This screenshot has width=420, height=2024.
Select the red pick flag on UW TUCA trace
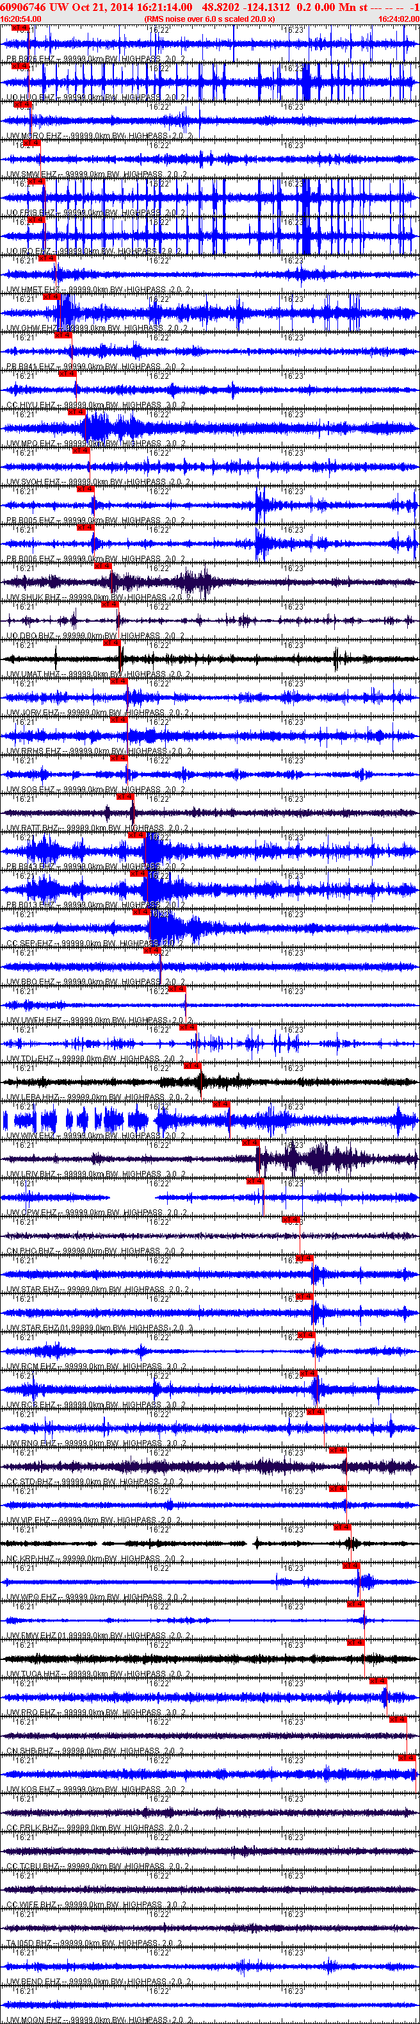355,1642
